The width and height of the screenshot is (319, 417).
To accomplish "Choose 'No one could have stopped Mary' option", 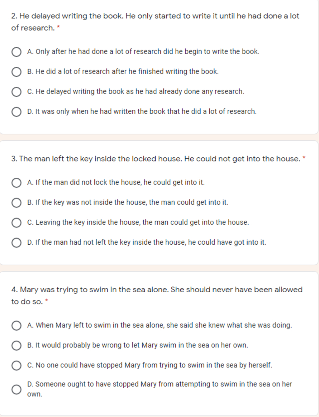I will click(x=17, y=365).
